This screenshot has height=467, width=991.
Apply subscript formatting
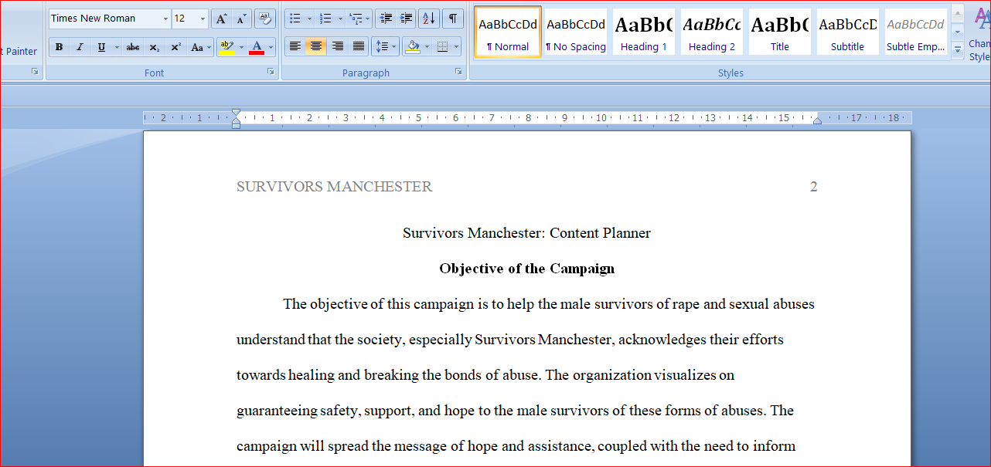(155, 47)
